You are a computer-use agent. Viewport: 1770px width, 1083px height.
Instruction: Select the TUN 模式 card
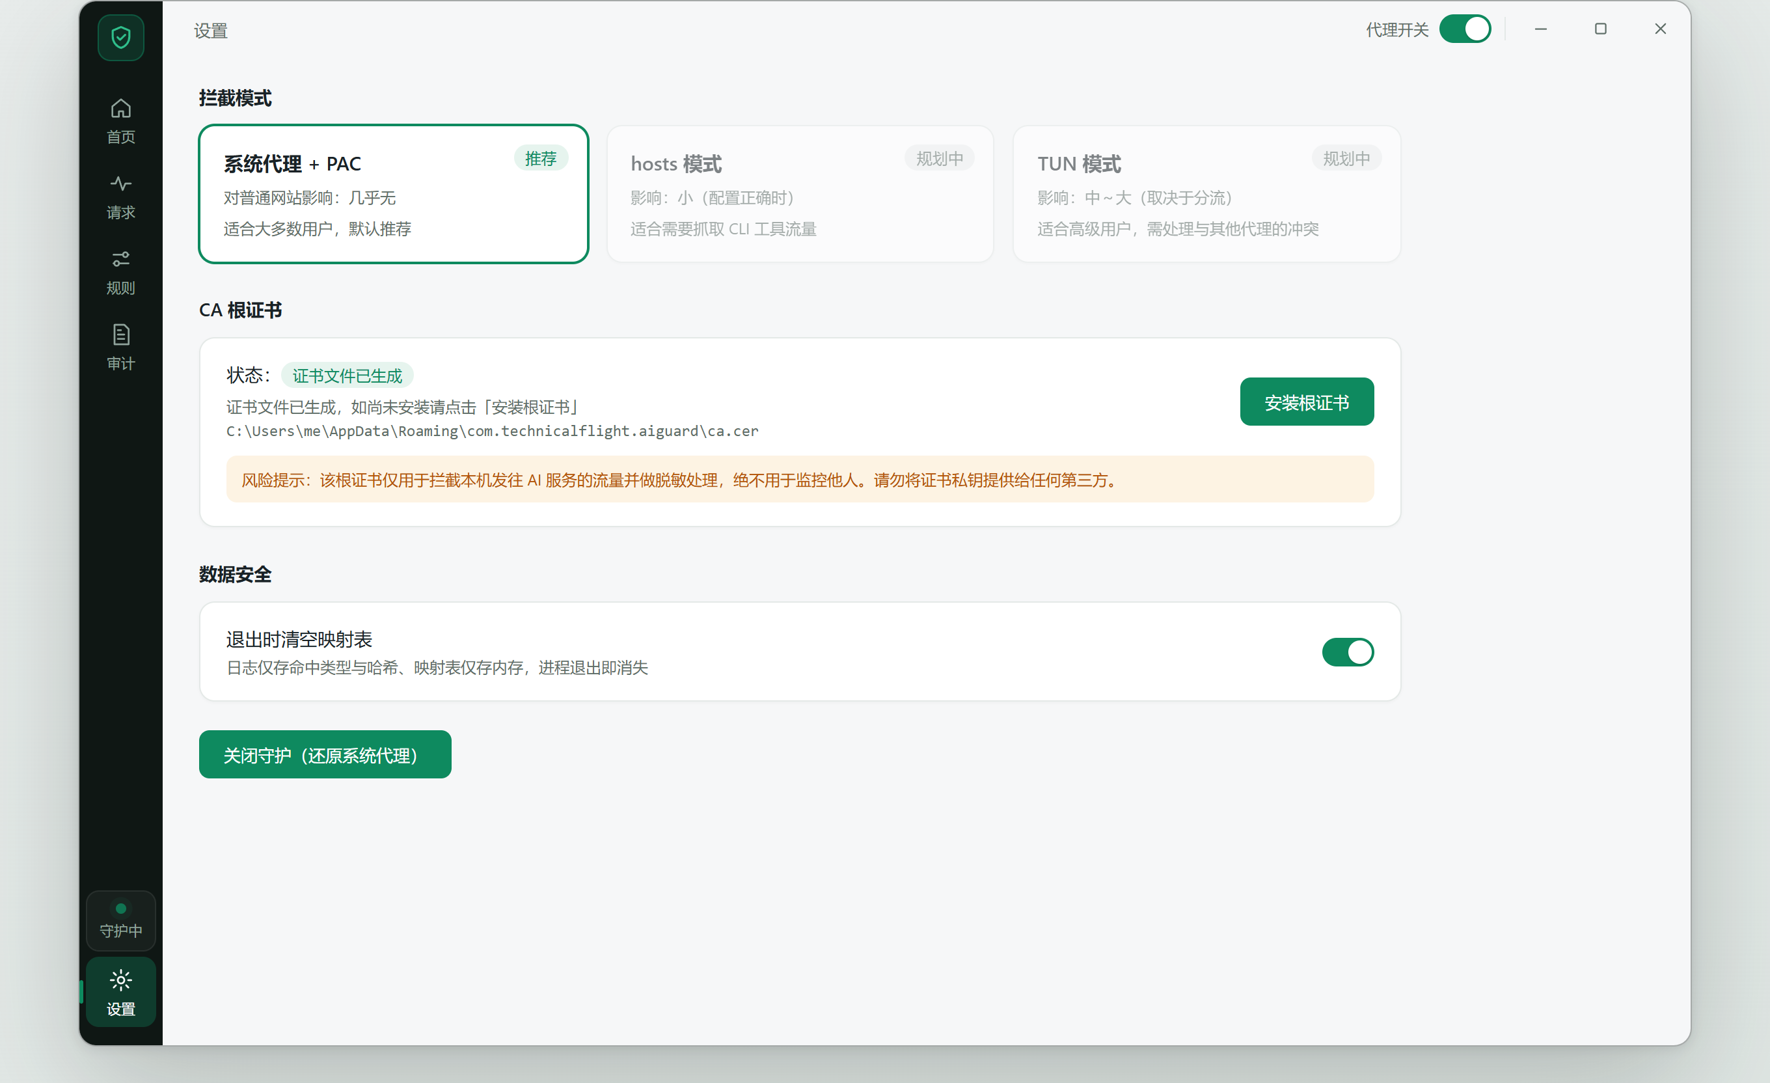(1207, 194)
